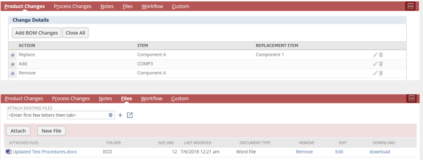423x160 pixels.
Task: Click download link for attached file
Action: click(380, 152)
